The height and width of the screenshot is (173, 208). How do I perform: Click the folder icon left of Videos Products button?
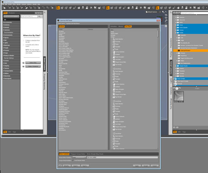[23, 66]
